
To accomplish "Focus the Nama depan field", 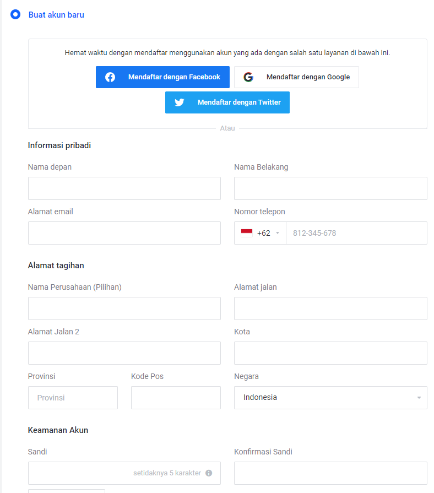I will coord(124,188).
